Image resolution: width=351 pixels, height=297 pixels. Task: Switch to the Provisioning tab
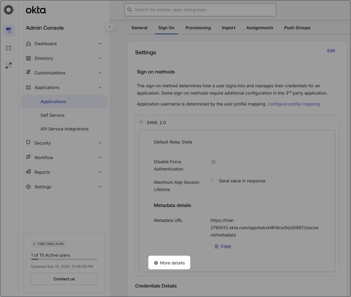198,28
